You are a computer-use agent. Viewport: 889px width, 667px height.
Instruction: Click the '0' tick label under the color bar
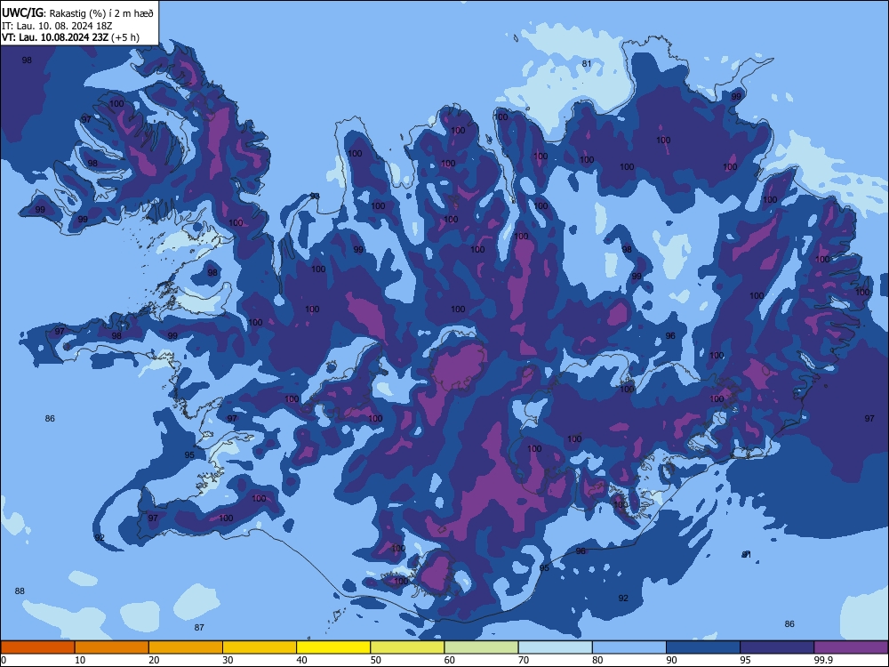pos(4,660)
